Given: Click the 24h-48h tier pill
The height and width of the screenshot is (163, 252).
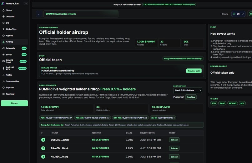Looking at the screenshot, I should [x=130, y=118].
